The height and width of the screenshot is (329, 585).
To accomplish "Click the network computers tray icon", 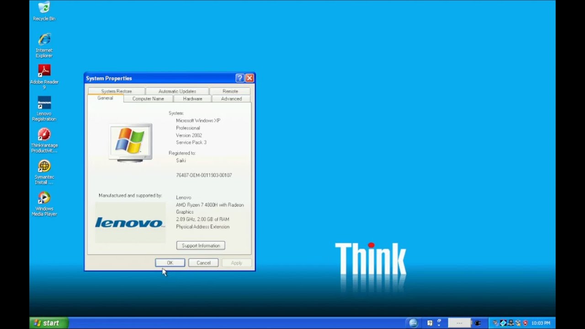I will coord(511,323).
